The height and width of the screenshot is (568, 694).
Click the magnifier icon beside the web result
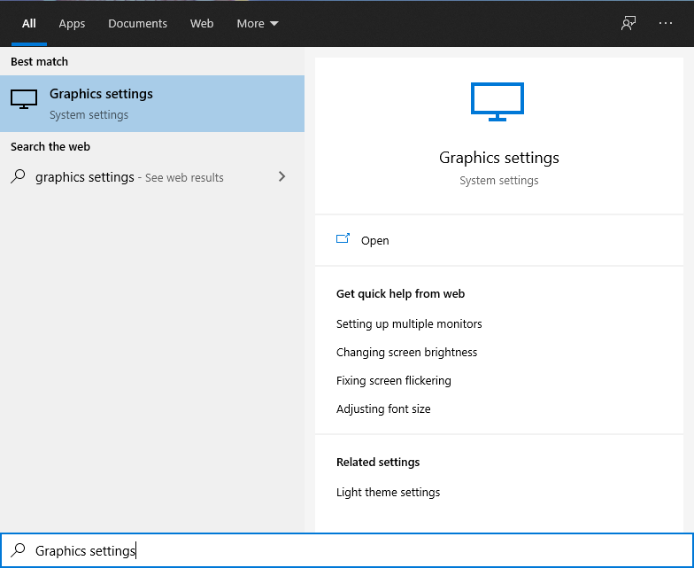pos(18,176)
